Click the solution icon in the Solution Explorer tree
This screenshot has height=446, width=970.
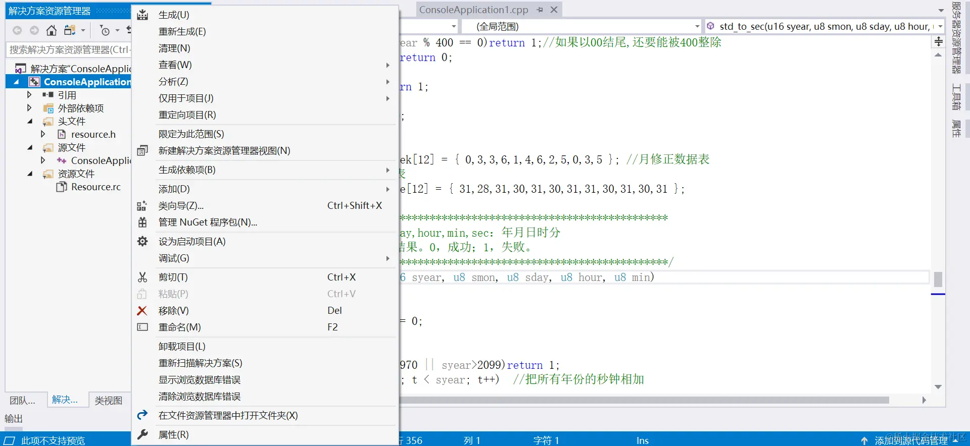pos(21,69)
